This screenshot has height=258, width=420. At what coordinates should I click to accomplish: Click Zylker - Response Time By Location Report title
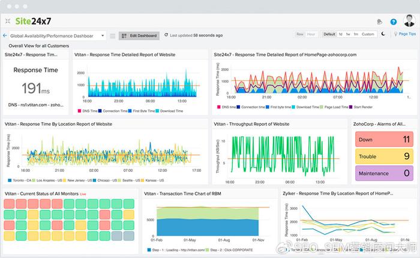[338, 193]
